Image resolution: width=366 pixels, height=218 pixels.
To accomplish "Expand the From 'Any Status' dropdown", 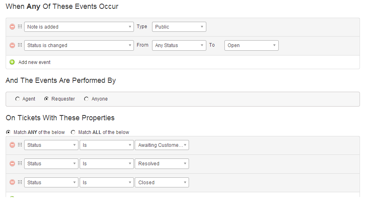I will [179, 45].
